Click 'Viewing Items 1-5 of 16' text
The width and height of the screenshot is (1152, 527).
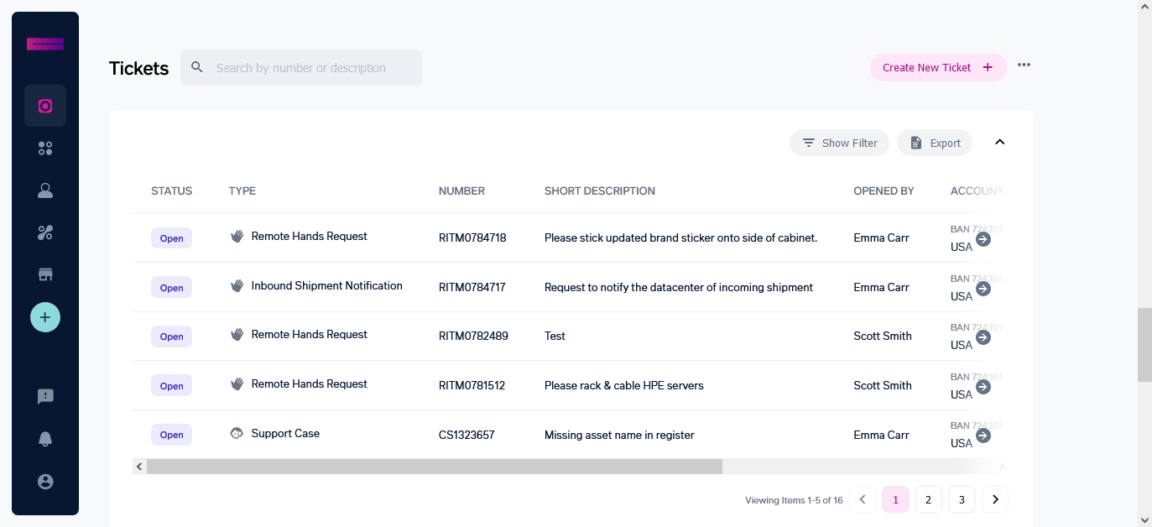[794, 500]
